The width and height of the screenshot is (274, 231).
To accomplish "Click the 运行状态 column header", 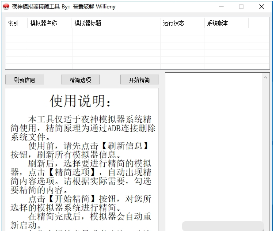I will tap(183, 23).
